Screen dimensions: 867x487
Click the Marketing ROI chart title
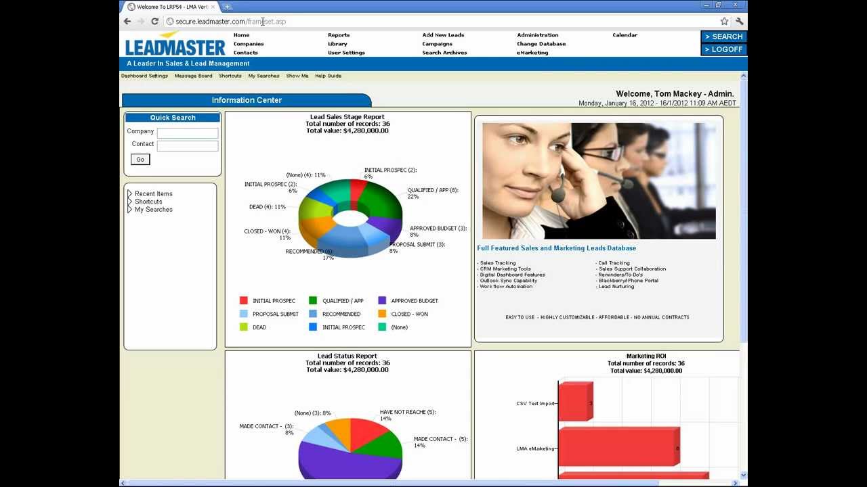(x=646, y=356)
